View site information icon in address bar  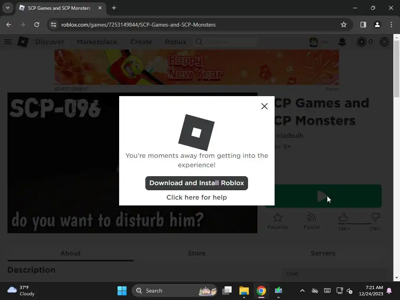53,25
